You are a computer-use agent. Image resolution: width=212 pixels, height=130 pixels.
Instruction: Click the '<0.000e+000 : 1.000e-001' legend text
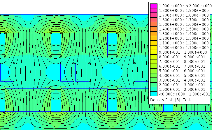184,94
